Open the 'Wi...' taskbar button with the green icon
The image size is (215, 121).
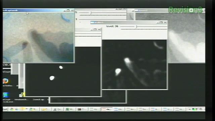[70, 109]
